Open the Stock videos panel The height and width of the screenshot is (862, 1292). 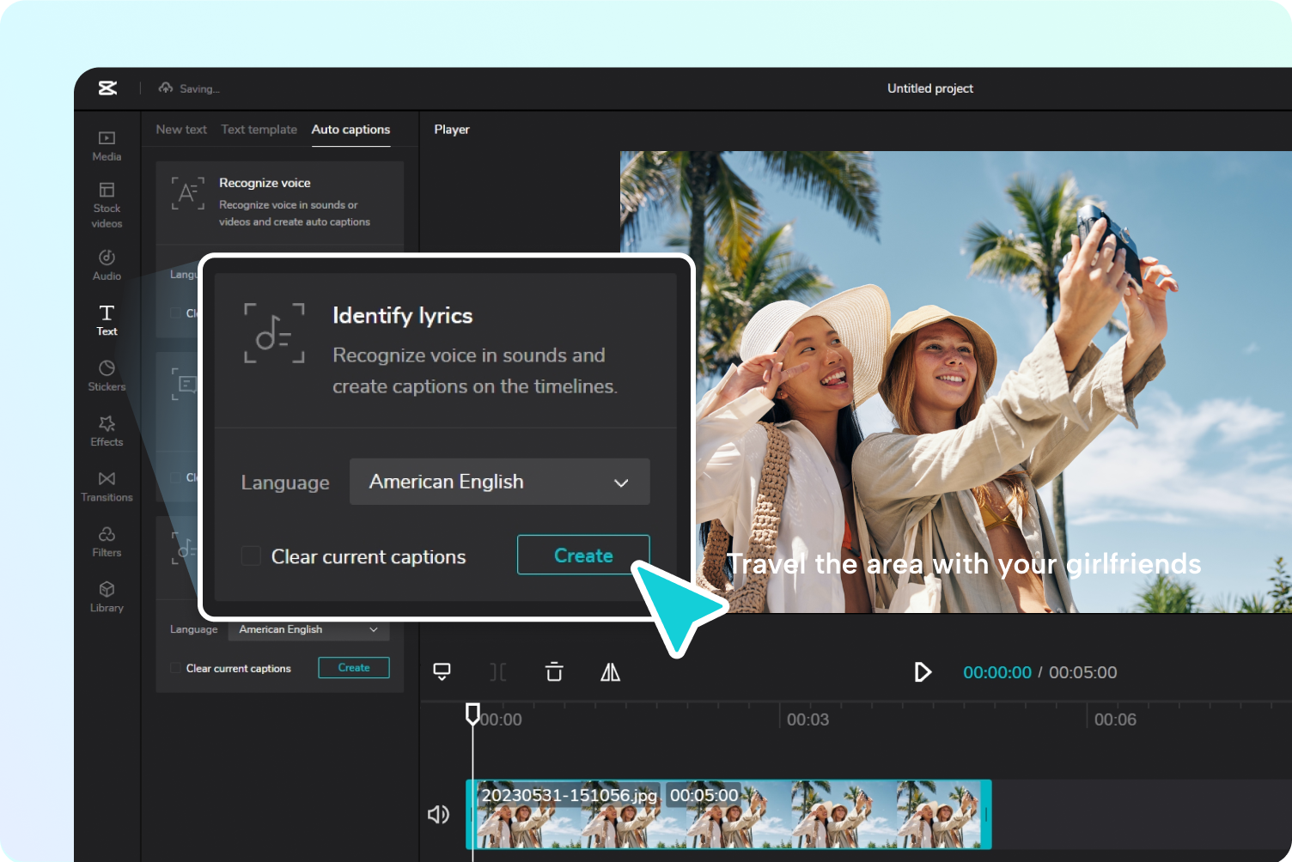click(107, 205)
